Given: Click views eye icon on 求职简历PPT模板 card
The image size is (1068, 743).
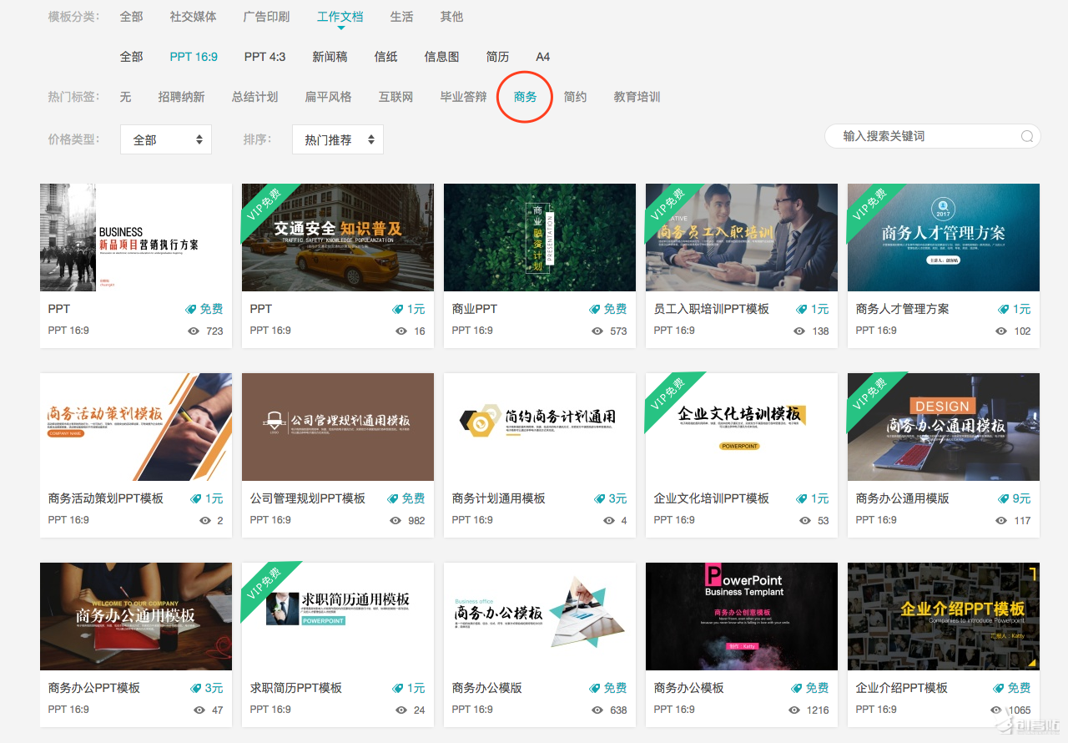Looking at the screenshot, I should point(400,710).
